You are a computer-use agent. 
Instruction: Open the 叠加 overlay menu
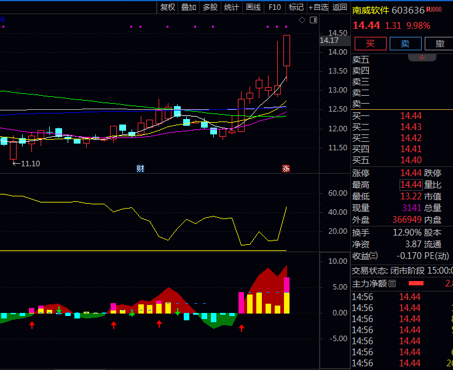(x=189, y=7)
